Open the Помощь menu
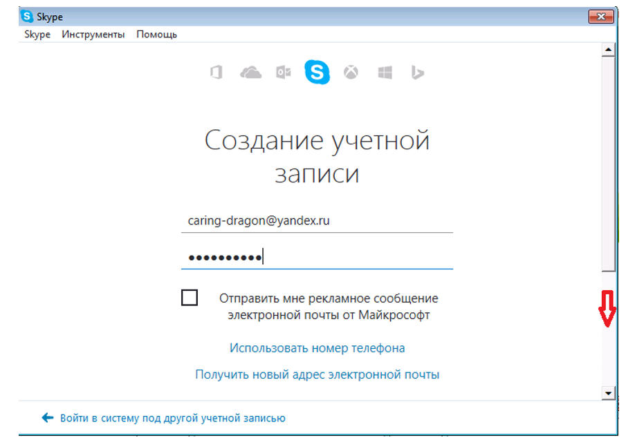Viewport: 626px width, 438px height. tap(156, 35)
